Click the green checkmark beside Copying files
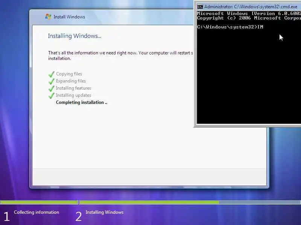Viewport: 301px width, 225px height. pos(51,74)
